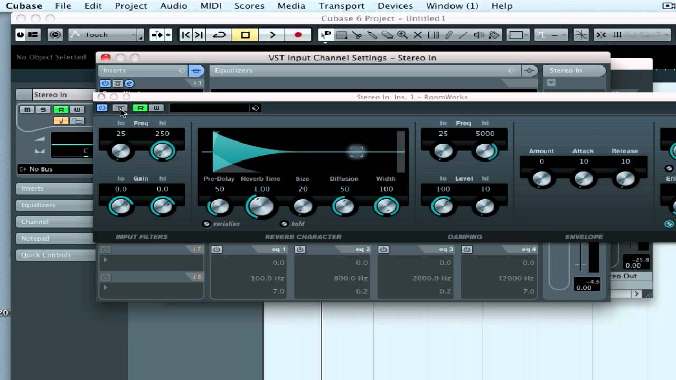Go to previous marker in transport
Image resolution: width=676 pixels, height=380 pixels.
pyautogui.click(x=185, y=35)
